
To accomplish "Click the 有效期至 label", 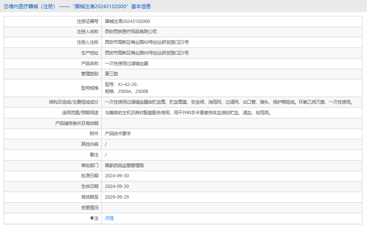I will tap(90, 197).
